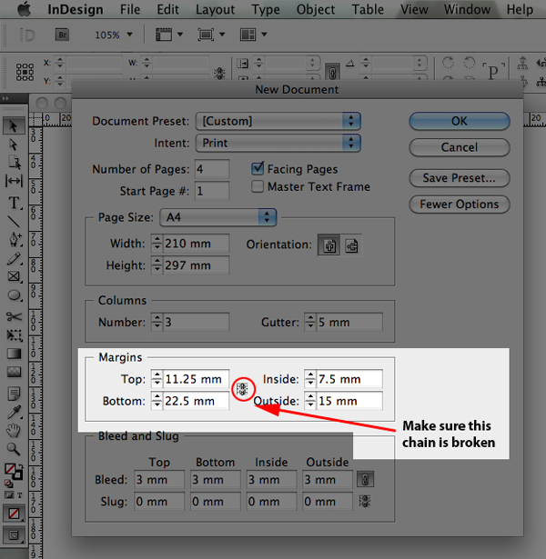Click the fill and stroke color swatch
546x559 pixels.
pos(14,472)
